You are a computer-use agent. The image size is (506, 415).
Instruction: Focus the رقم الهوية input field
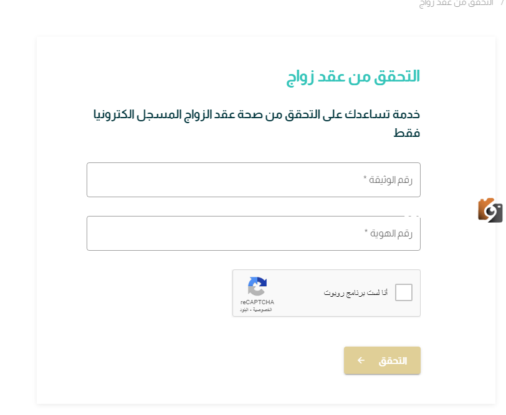click(x=254, y=233)
